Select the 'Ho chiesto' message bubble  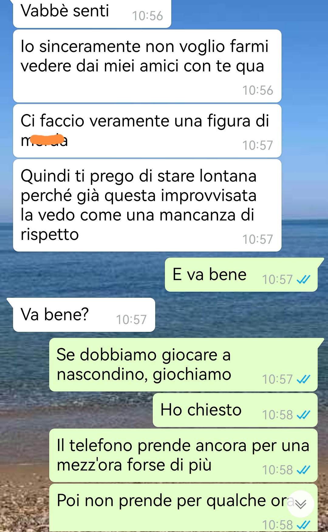[x=235, y=410]
